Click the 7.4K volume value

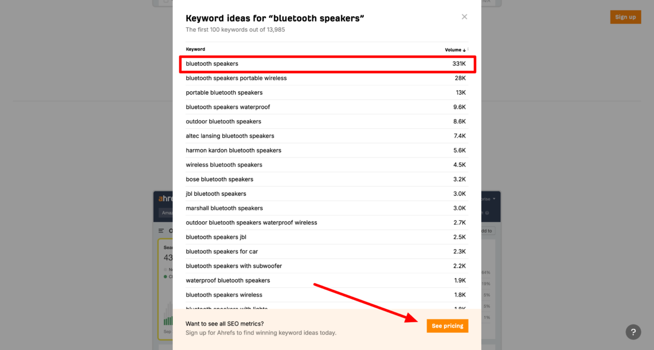tap(460, 136)
